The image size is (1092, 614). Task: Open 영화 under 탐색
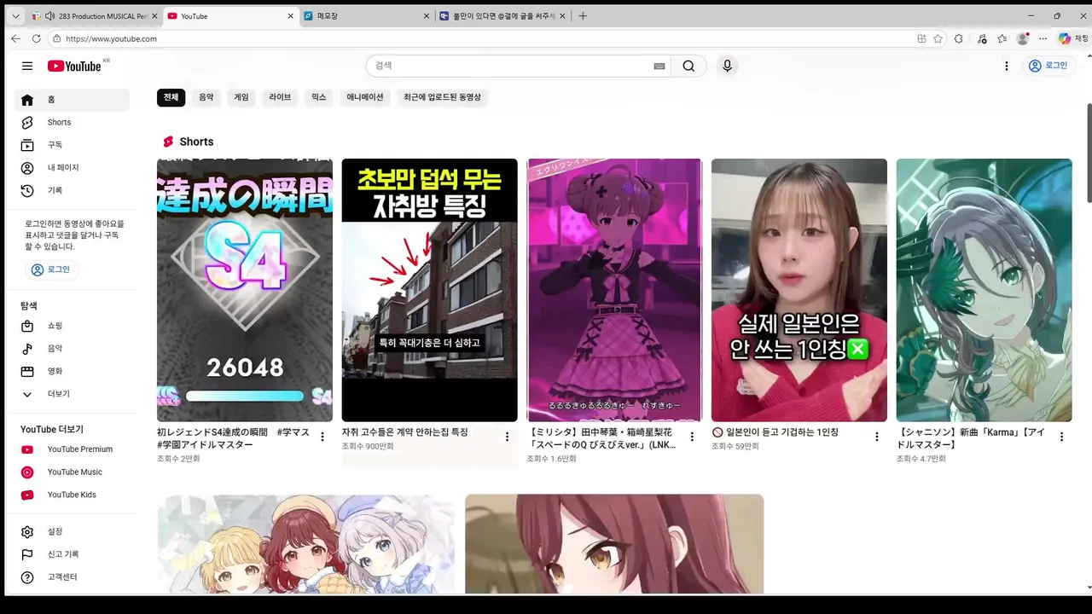tap(72, 372)
